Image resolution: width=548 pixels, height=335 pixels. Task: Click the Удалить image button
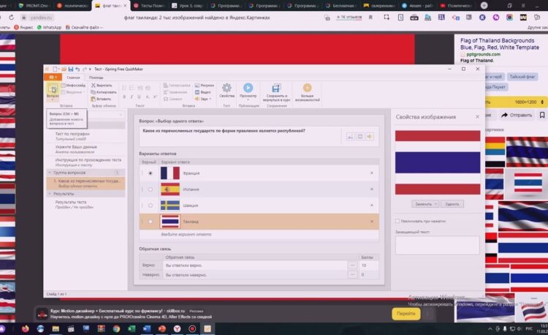click(x=453, y=204)
